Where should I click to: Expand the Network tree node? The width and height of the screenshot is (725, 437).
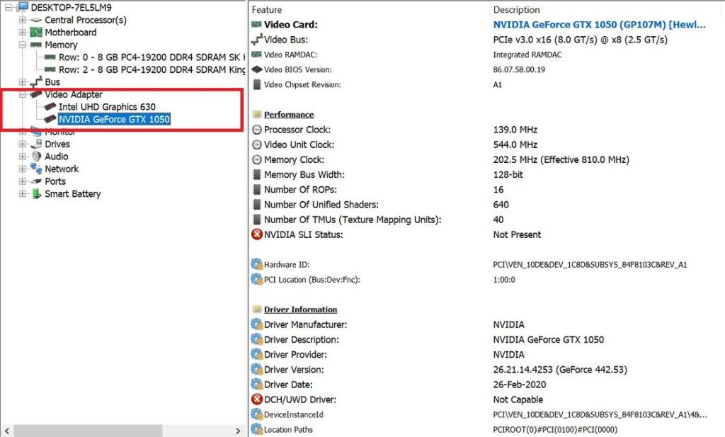tap(22, 169)
